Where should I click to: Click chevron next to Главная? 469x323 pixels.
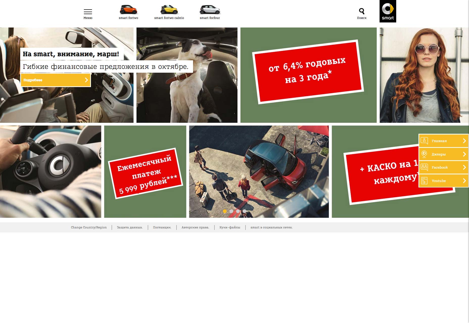pyautogui.click(x=464, y=141)
